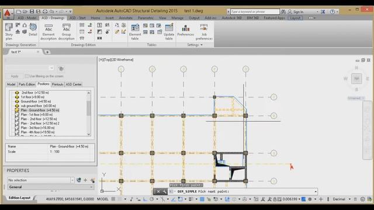Click the Detail drawing tool
The height and width of the screenshot is (210, 374).
tap(33, 30)
